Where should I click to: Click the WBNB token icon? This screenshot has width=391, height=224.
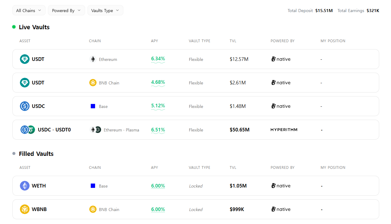pyautogui.click(x=25, y=209)
